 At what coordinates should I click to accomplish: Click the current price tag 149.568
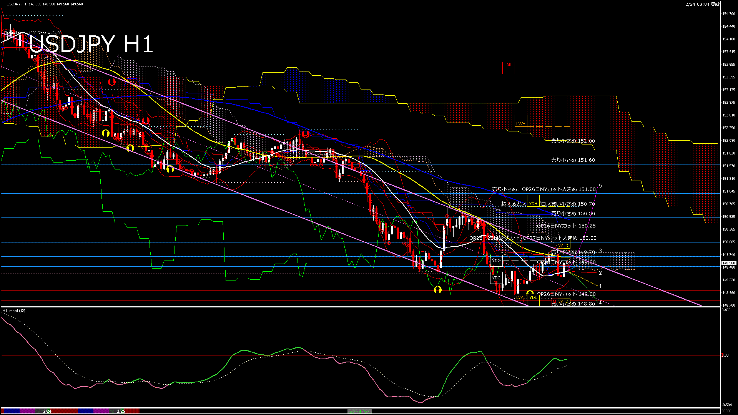click(x=729, y=263)
